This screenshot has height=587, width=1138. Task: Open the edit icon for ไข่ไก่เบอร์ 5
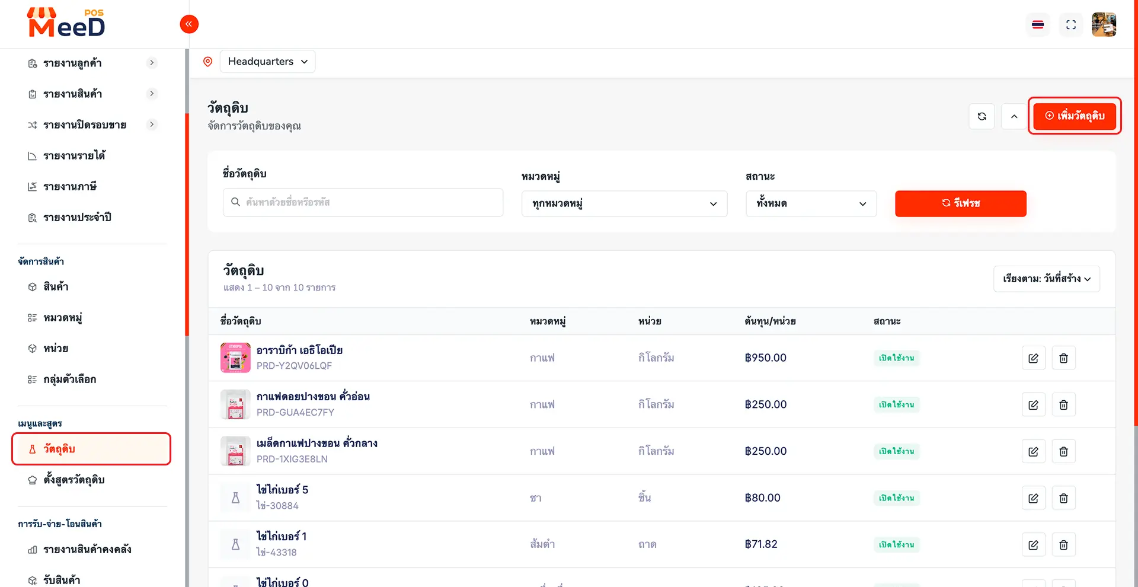click(1033, 498)
